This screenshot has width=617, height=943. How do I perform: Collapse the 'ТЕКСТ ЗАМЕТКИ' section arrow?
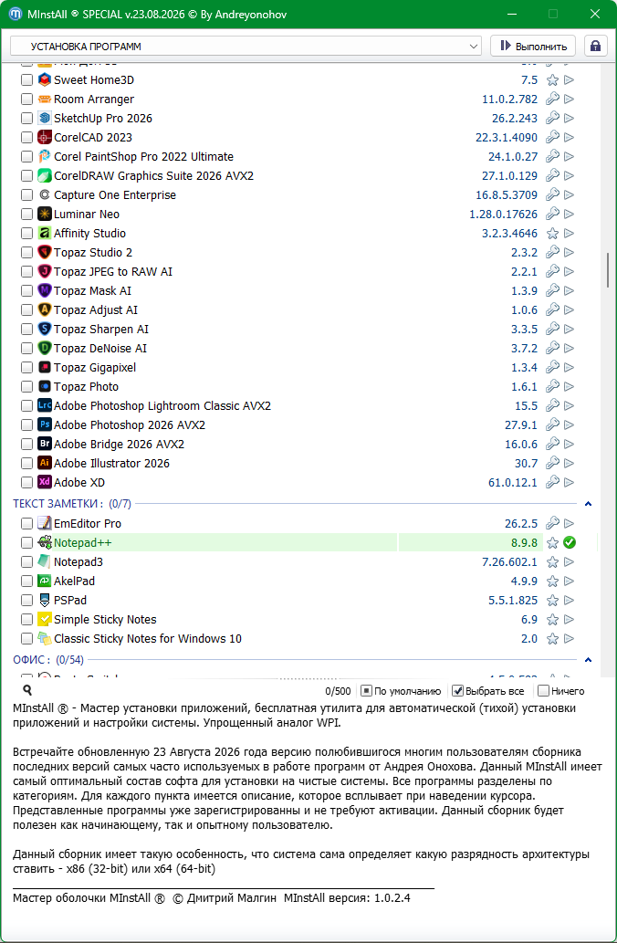[588, 503]
